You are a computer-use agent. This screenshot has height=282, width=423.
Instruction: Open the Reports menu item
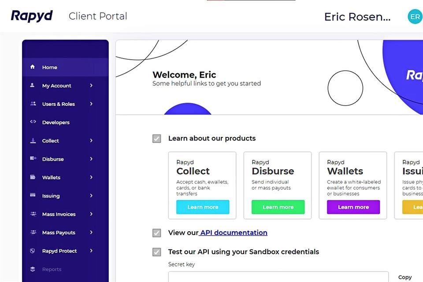52,269
